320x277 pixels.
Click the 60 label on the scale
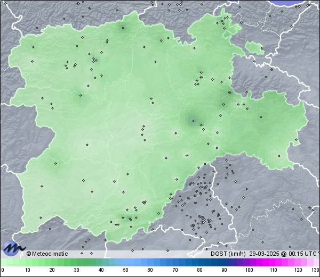click(150, 270)
